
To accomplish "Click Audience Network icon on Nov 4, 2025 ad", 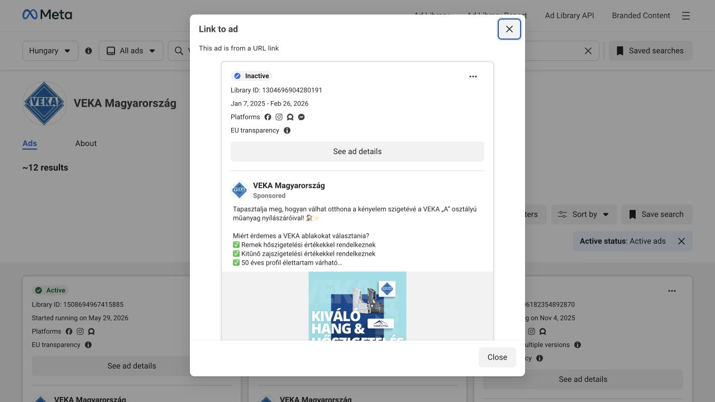I will point(542,332).
